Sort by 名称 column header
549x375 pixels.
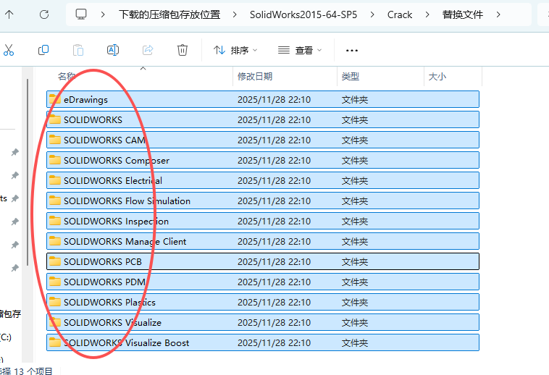click(67, 76)
